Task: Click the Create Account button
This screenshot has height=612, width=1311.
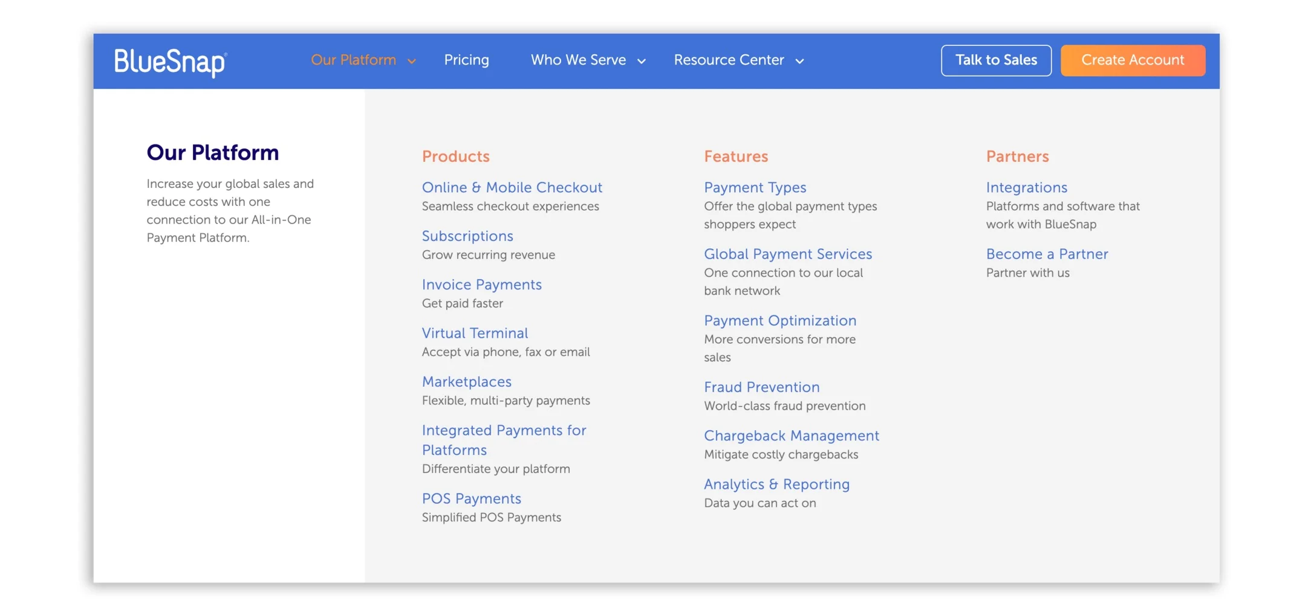Action: coord(1133,60)
